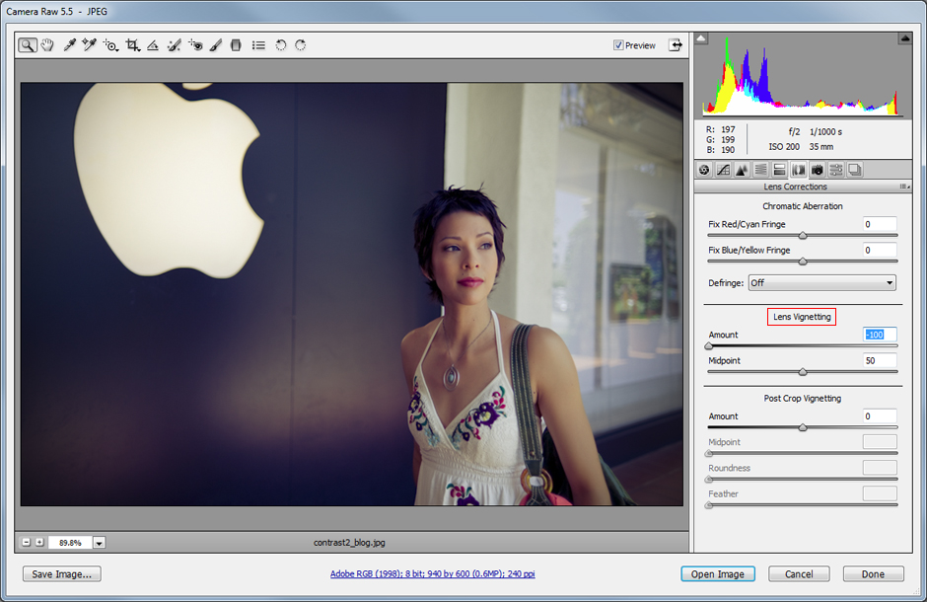Click the Fix Red/Cyan Fringe slider handle
927x602 pixels.
803,236
